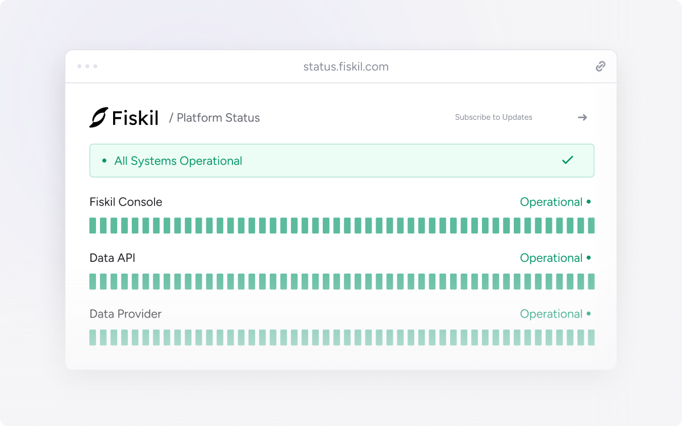682x426 pixels.
Task: Click the Fiskil Console uptime bar chart
Action: 342,225
